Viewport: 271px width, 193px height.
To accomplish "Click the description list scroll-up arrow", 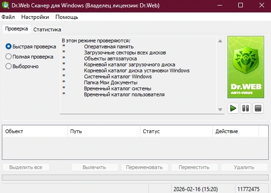I will tap(220, 41).
